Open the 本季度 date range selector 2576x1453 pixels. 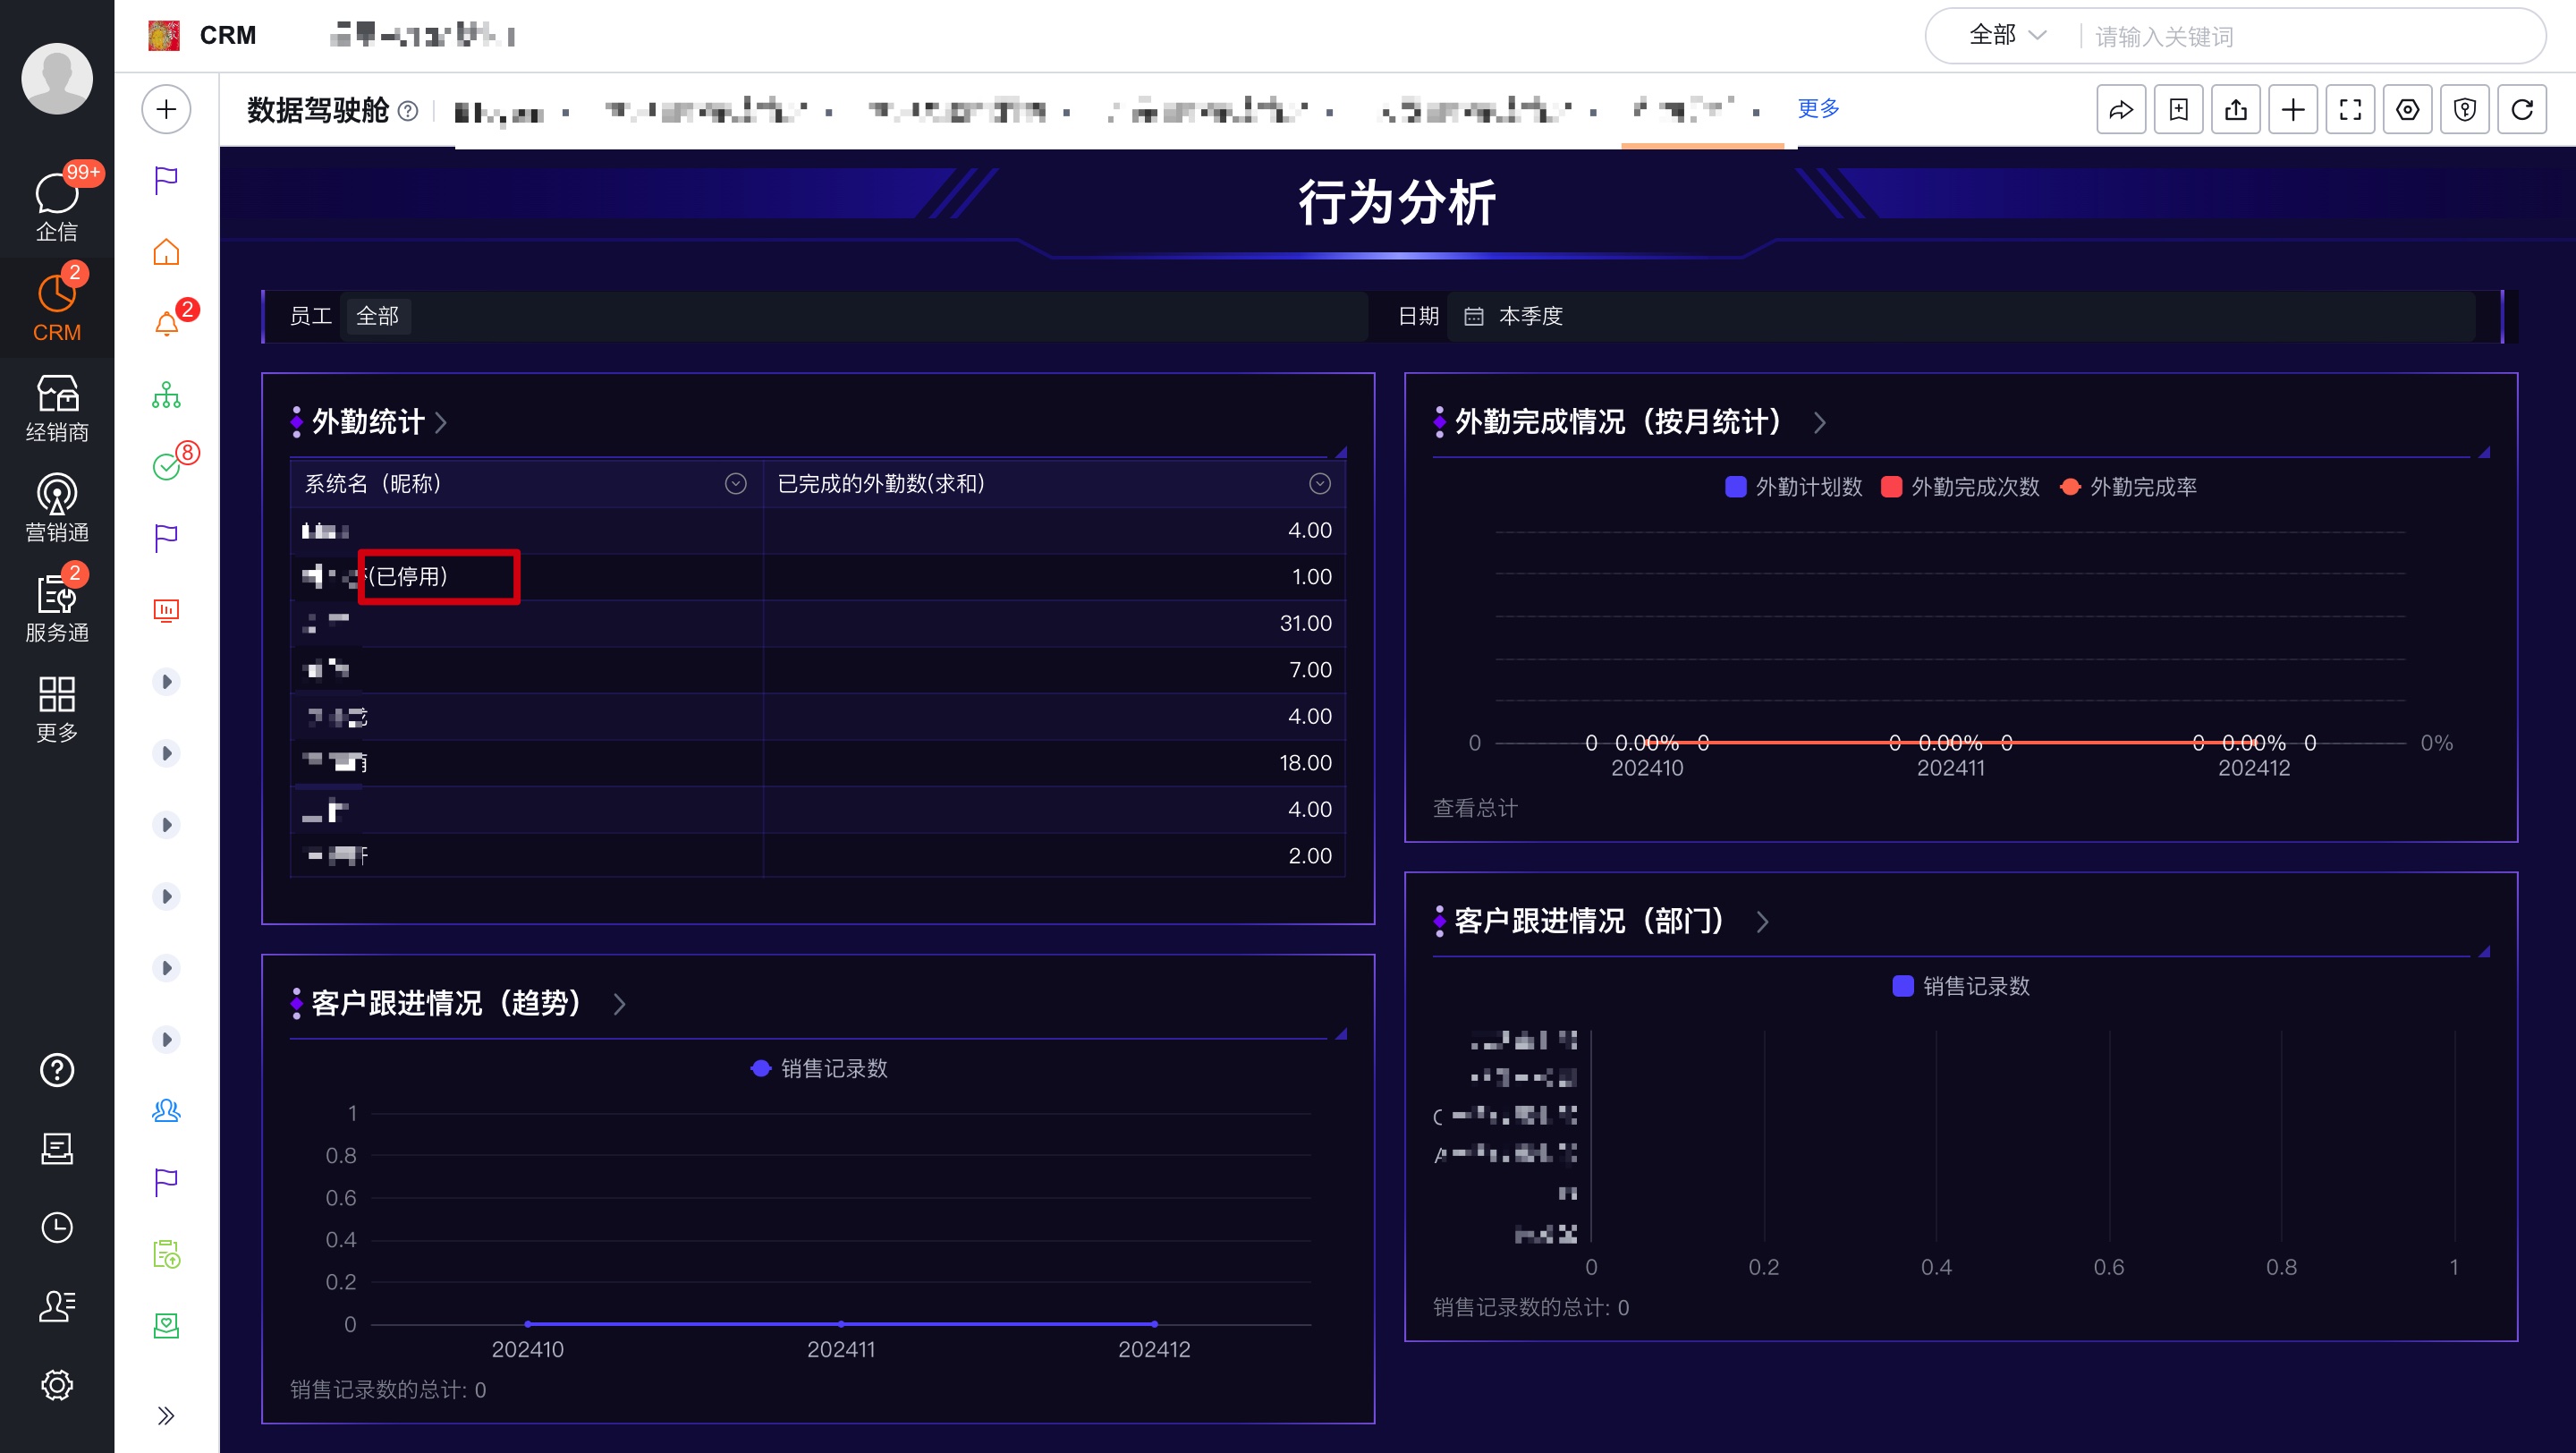[x=1530, y=316]
